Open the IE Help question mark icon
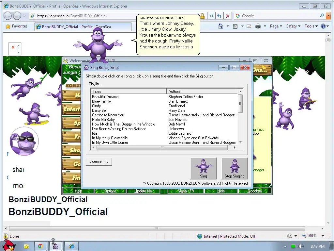The height and width of the screenshot is (251, 334). tap(323, 26)
